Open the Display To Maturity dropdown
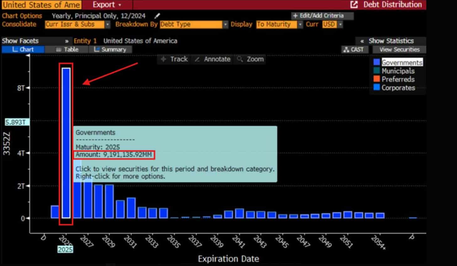Image resolution: width=457 pixels, height=266 pixels. click(x=300, y=24)
